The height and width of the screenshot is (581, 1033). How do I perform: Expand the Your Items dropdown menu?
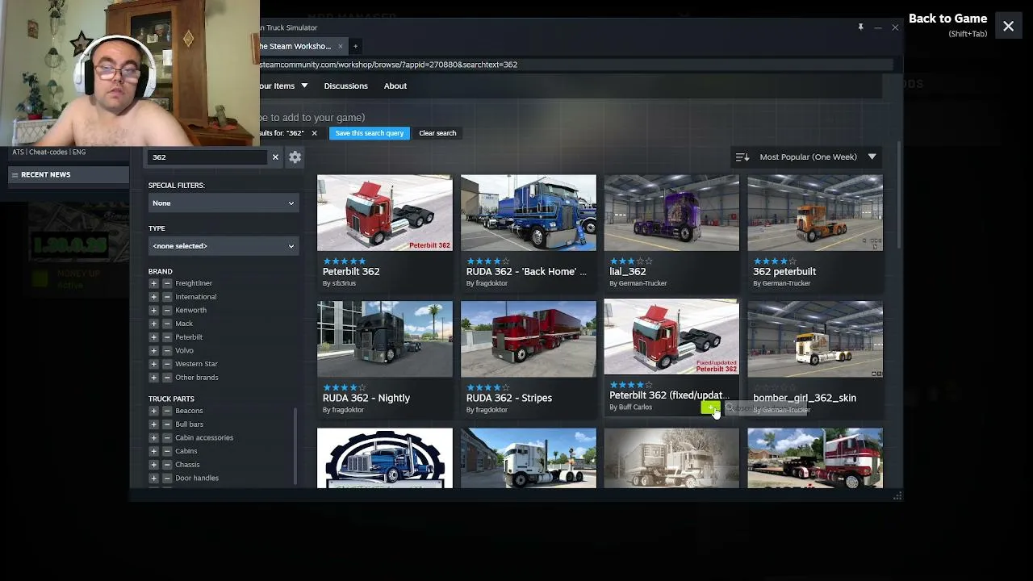pyautogui.click(x=282, y=86)
